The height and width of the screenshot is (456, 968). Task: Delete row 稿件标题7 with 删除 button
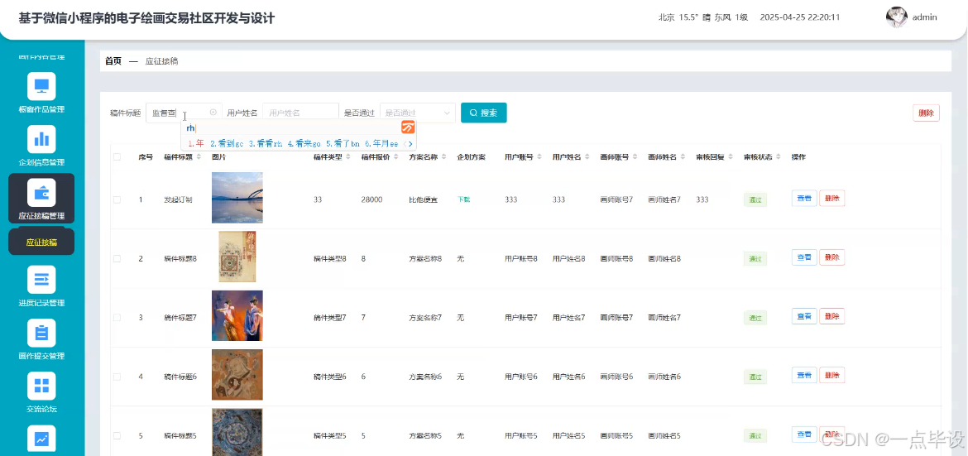[832, 316]
